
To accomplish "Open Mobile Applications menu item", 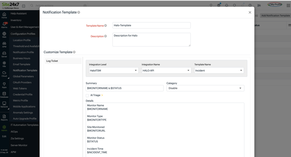I will [x=24, y=106].
